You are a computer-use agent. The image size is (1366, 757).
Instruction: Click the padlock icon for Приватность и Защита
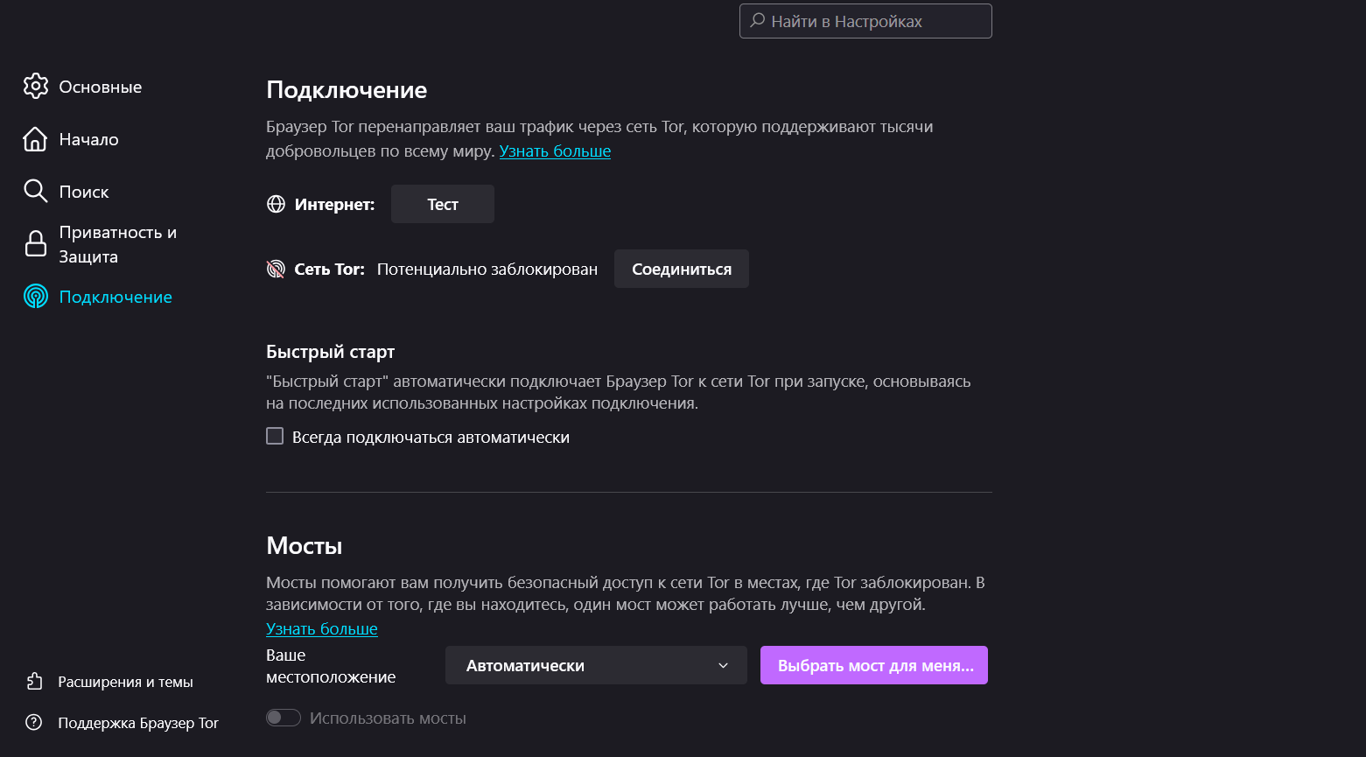click(x=35, y=244)
